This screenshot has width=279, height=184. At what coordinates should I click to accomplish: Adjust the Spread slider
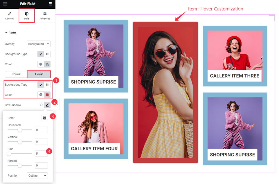click(20, 165)
